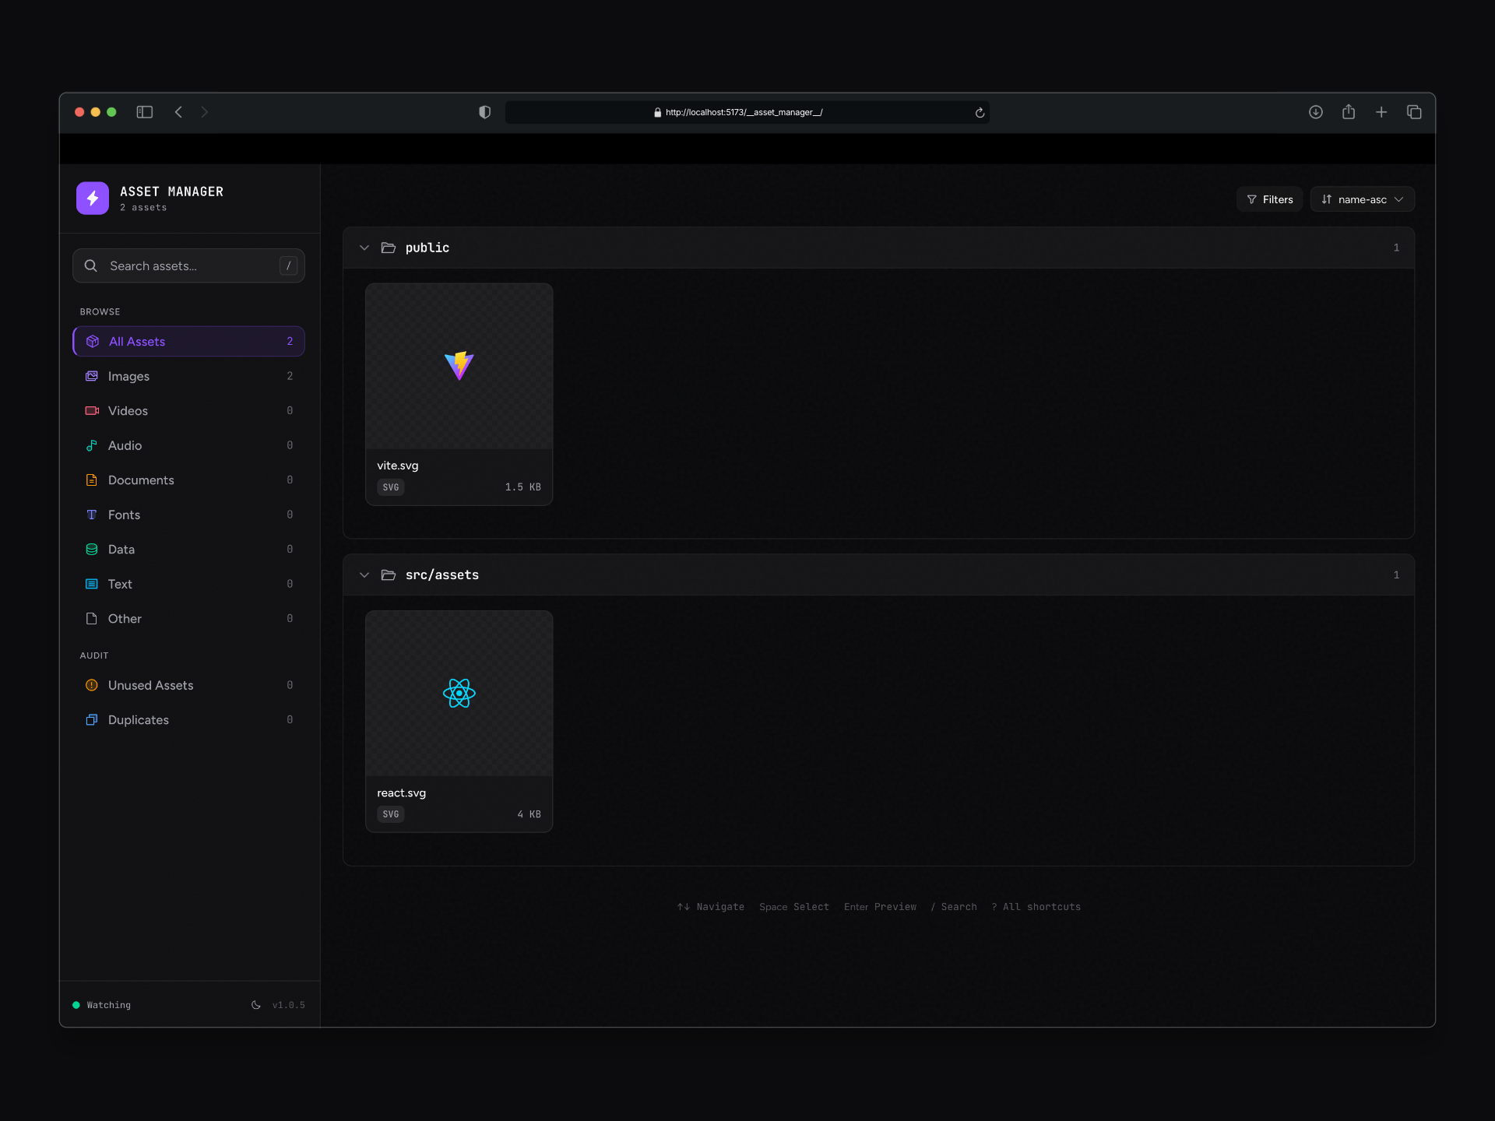Click the Asset Manager lightning logo
This screenshot has width=1495, height=1121.
92,198
